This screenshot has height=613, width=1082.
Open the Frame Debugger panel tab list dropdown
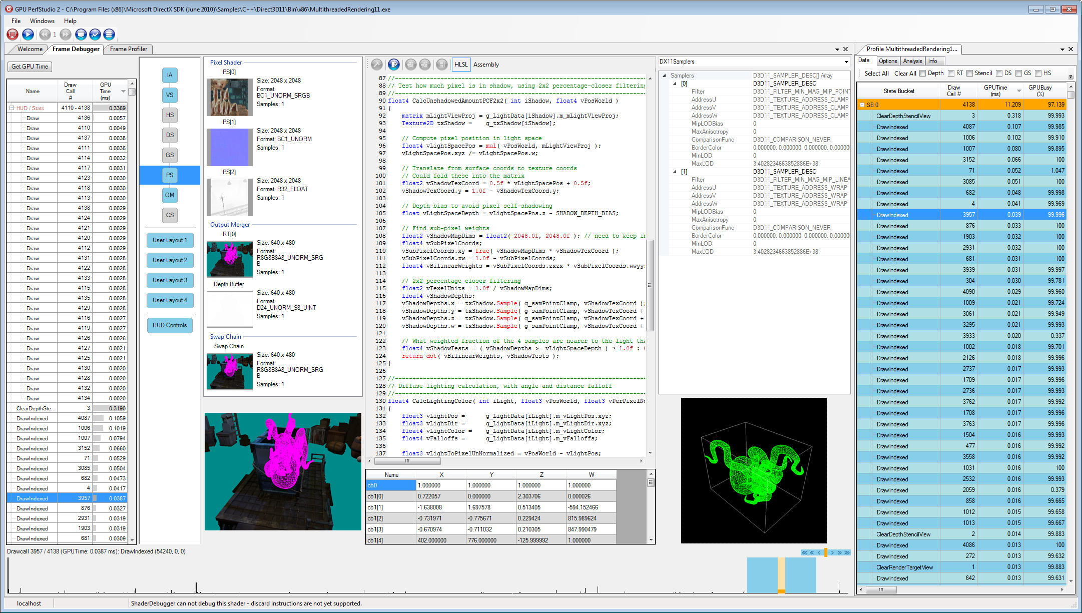coord(837,49)
